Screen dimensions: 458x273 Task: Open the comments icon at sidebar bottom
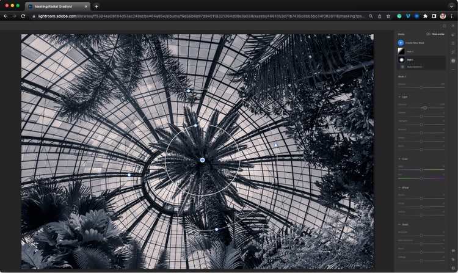pos(453,250)
